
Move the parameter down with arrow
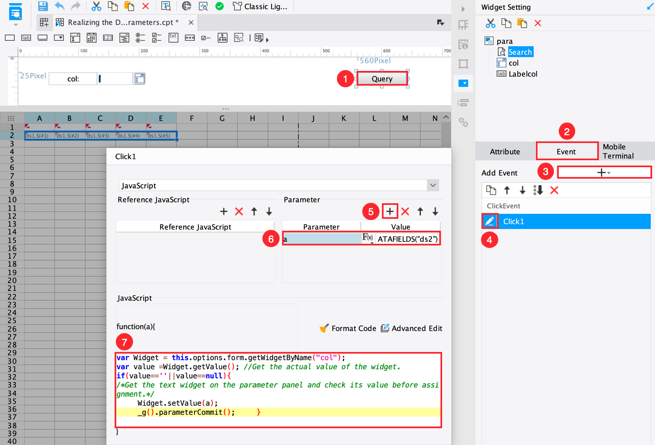coord(435,211)
